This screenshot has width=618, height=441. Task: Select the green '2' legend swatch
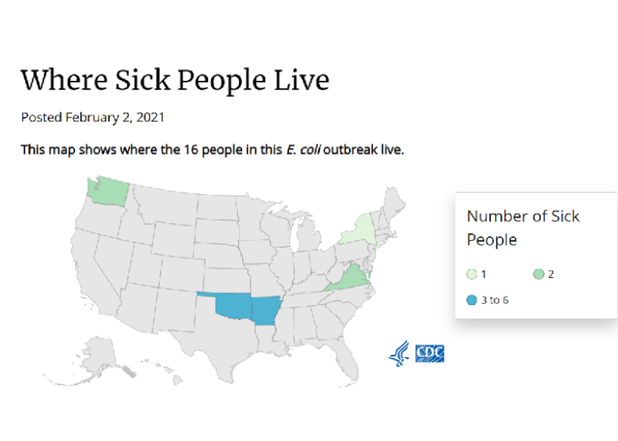coord(539,274)
